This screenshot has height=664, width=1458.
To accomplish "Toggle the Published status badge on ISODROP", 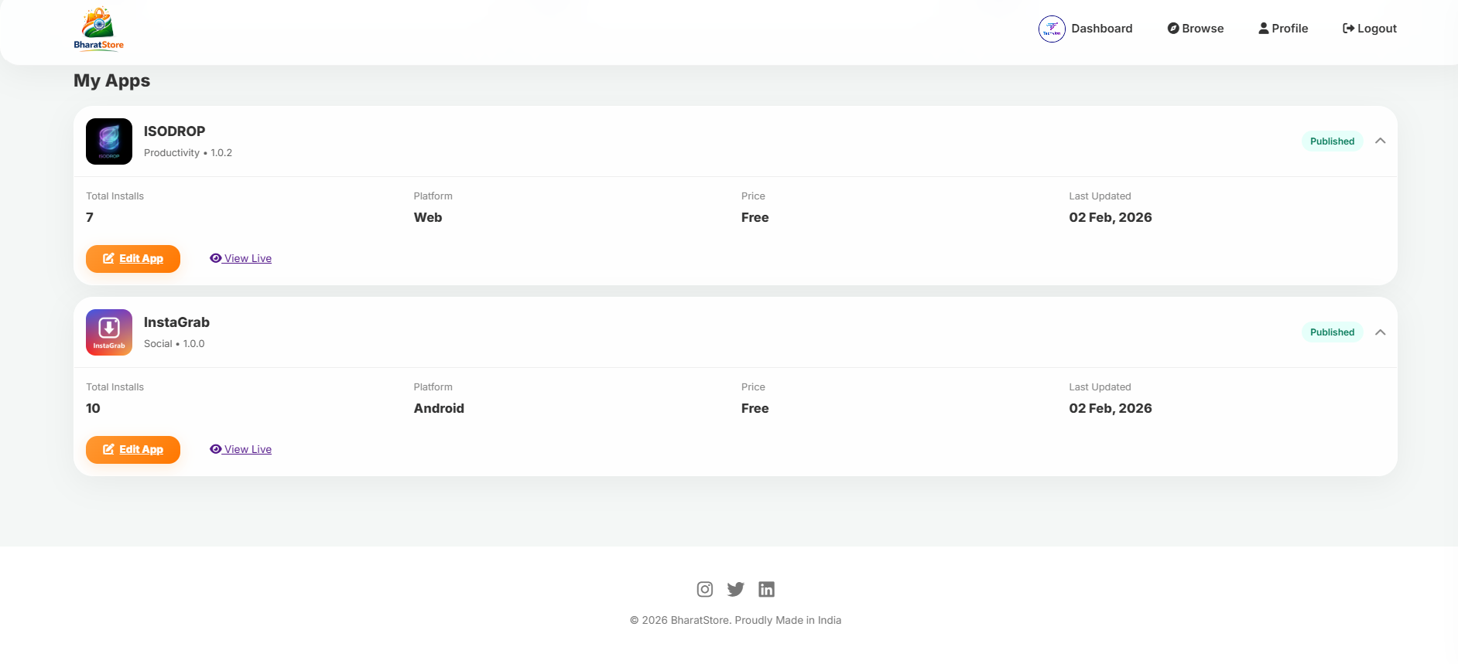I will [1332, 141].
